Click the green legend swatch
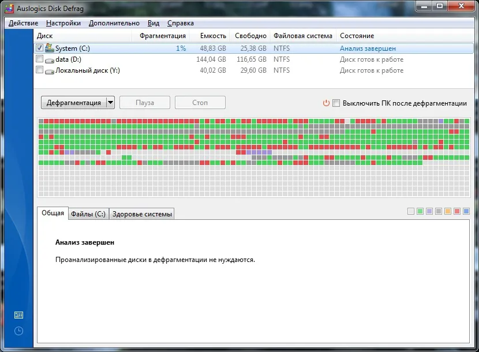 (x=420, y=211)
